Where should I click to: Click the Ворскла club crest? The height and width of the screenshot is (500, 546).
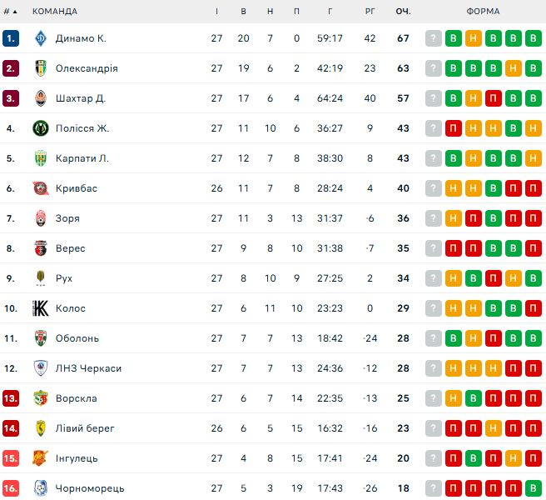point(41,398)
